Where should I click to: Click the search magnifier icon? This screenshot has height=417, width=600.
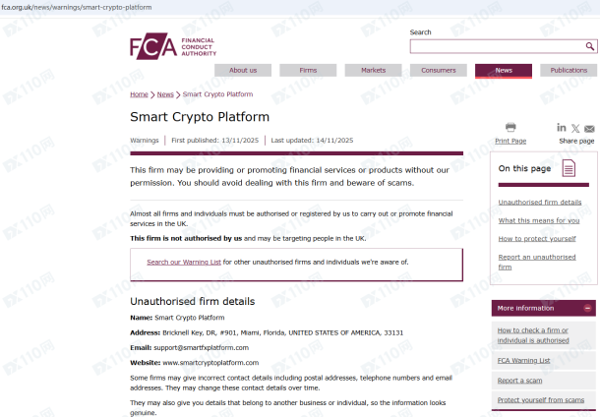pyautogui.click(x=590, y=46)
